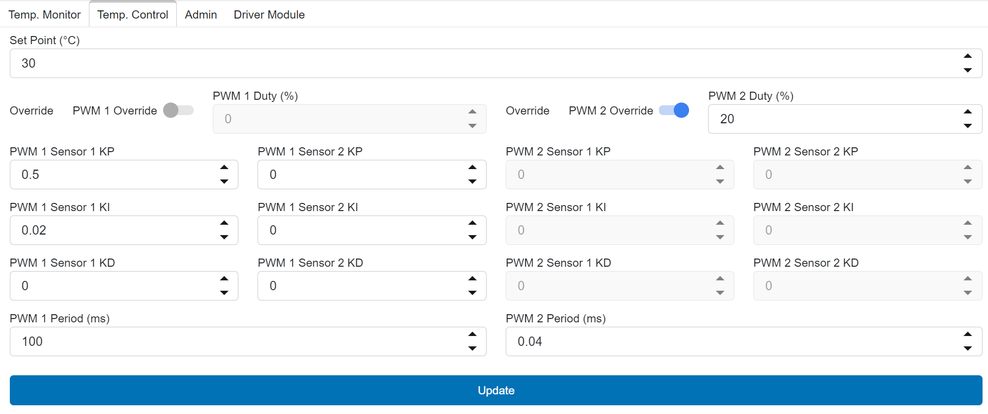Increment PWM 1 Sensor 1 KI value
Viewport: 988px width, 414px height.
coord(224,223)
